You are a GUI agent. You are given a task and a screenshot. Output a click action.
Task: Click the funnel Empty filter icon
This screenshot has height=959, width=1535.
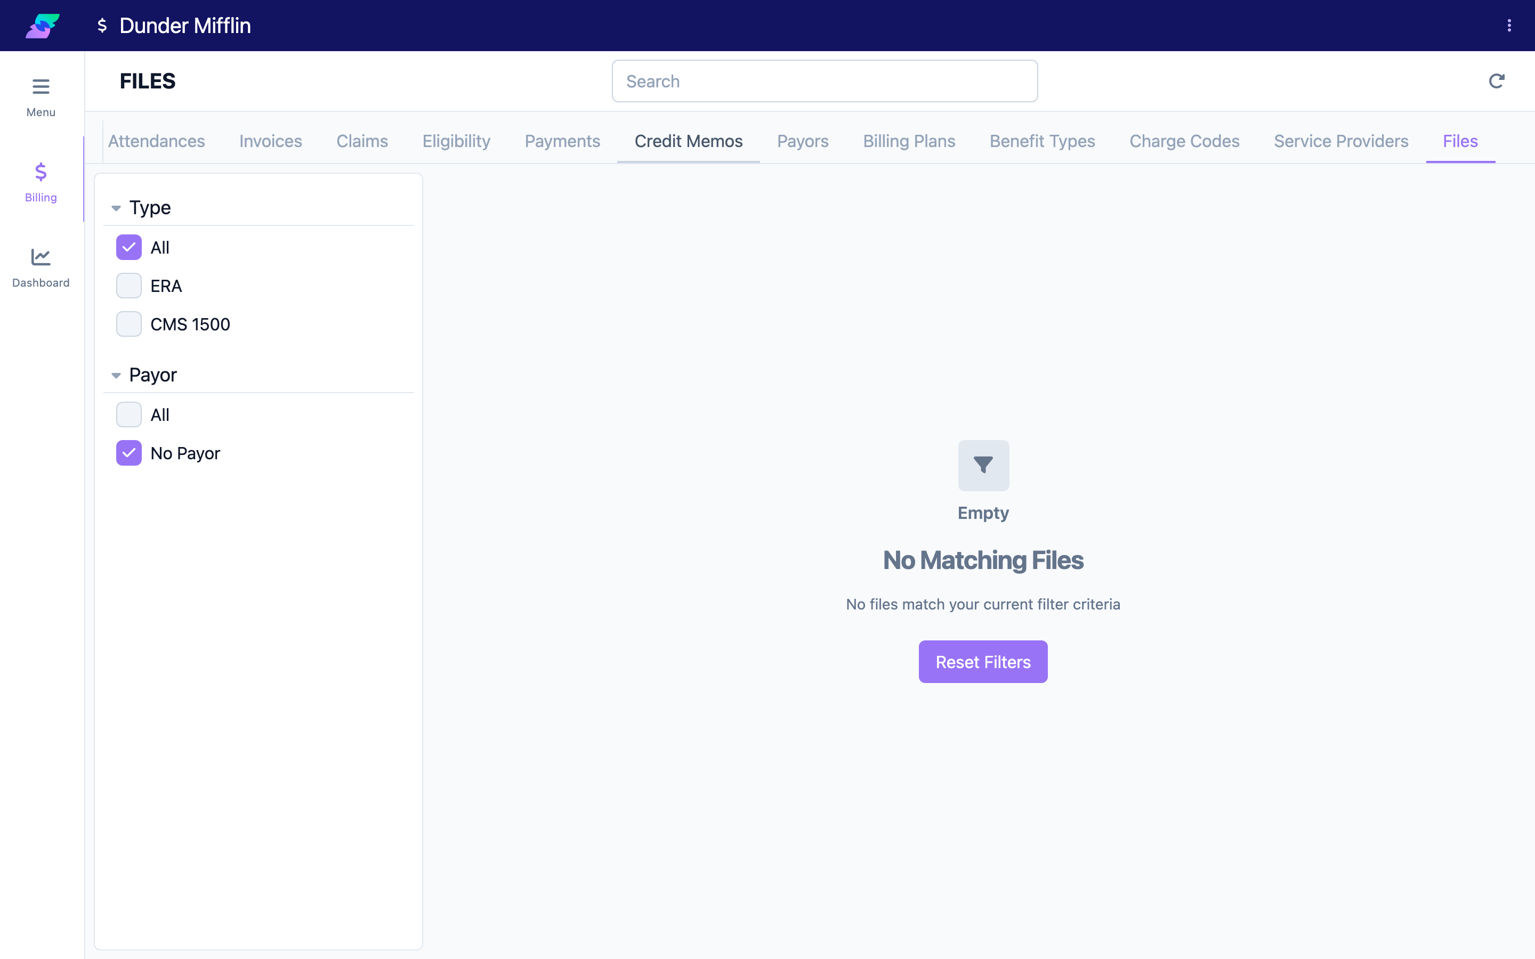pyautogui.click(x=983, y=465)
